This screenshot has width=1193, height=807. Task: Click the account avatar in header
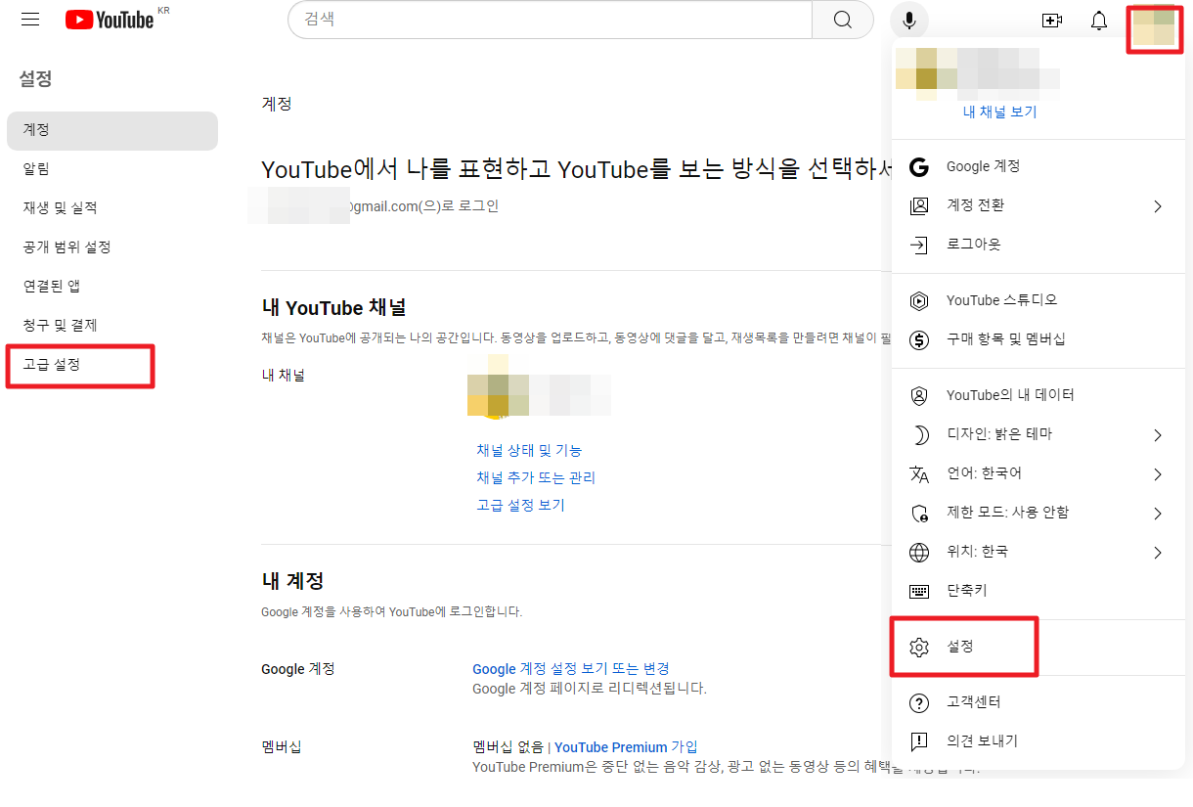tap(1154, 28)
